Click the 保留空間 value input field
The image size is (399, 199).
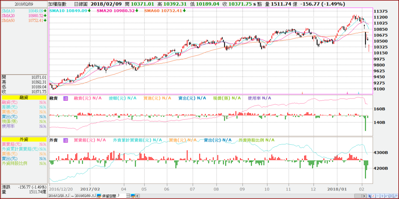click(121, 196)
